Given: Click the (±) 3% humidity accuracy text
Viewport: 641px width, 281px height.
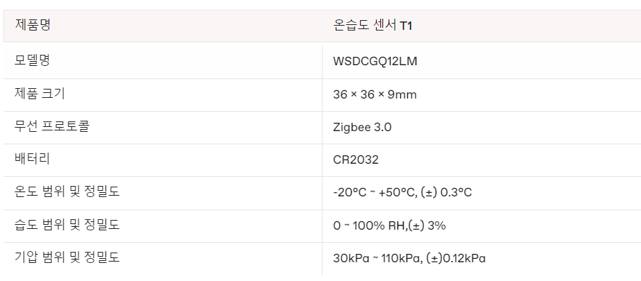Looking at the screenshot, I should point(427,225).
